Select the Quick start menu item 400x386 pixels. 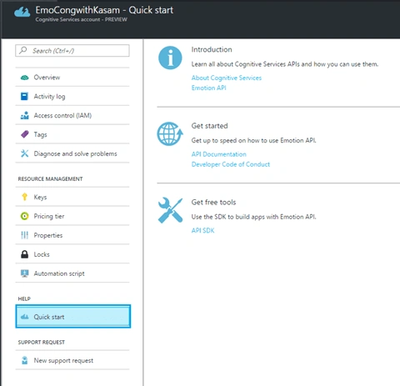[x=73, y=317]
